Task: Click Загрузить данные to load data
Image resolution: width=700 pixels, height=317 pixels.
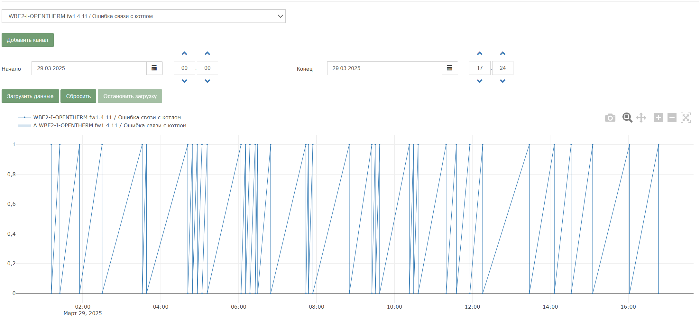Action: tap(30, 96)
